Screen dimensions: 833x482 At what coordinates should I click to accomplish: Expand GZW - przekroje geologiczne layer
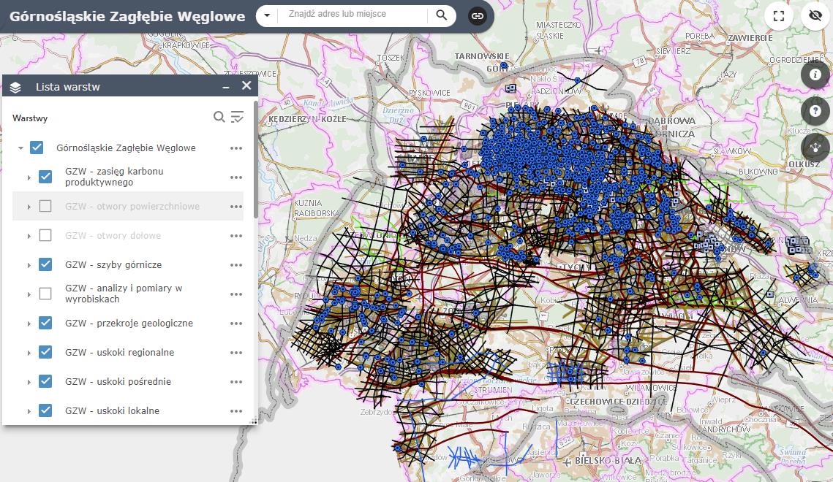point(29,324)
